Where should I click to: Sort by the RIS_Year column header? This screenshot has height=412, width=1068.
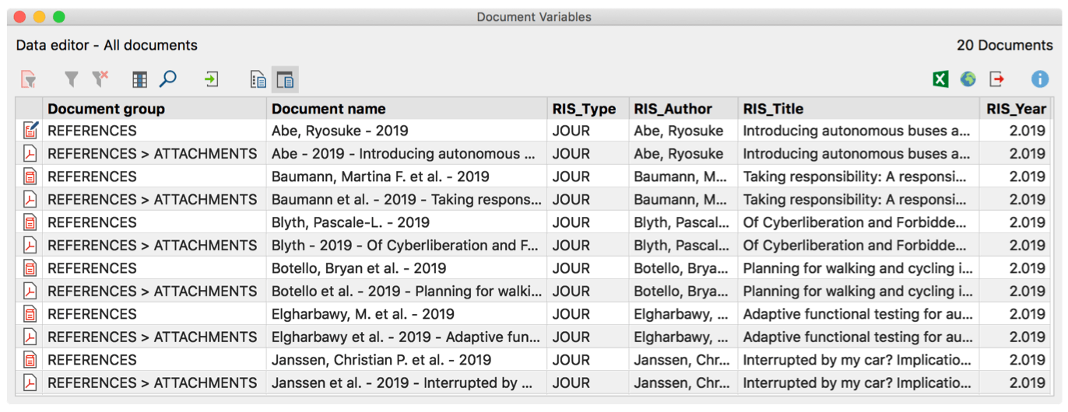[x=1016, y=109]
